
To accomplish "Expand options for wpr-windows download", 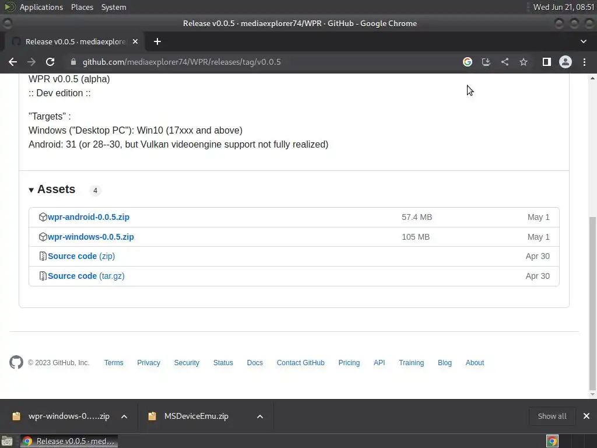I will [124, 416].
